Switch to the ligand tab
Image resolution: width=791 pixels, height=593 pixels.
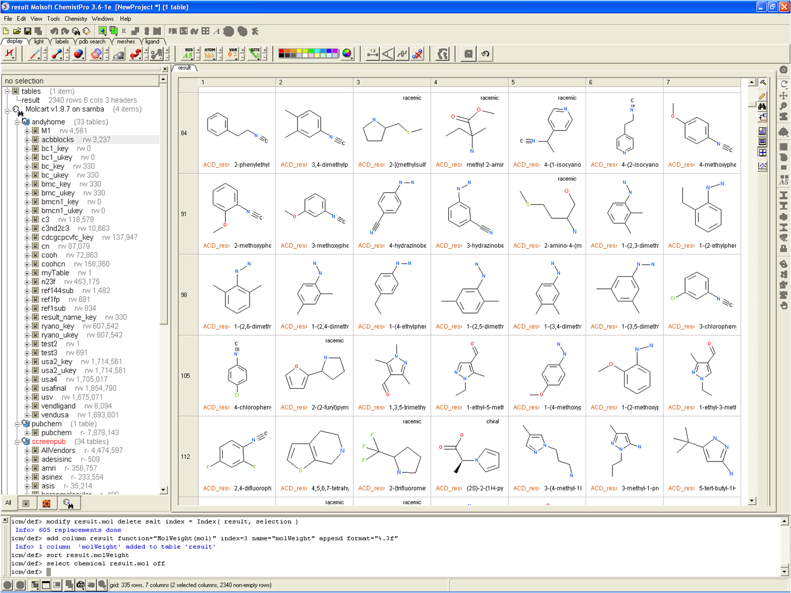(152, 42)
